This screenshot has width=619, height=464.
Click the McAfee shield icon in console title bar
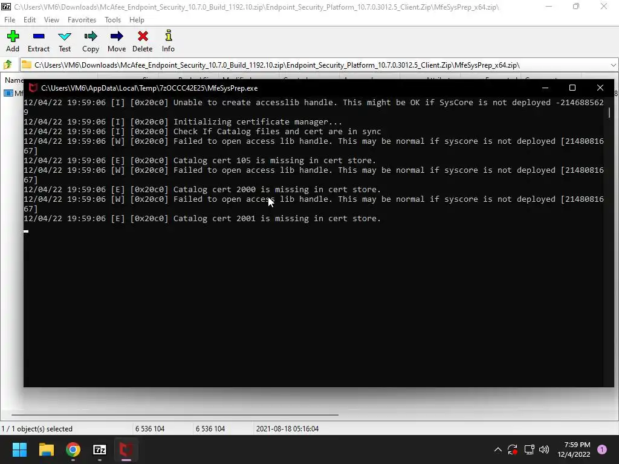click(33, 88)
